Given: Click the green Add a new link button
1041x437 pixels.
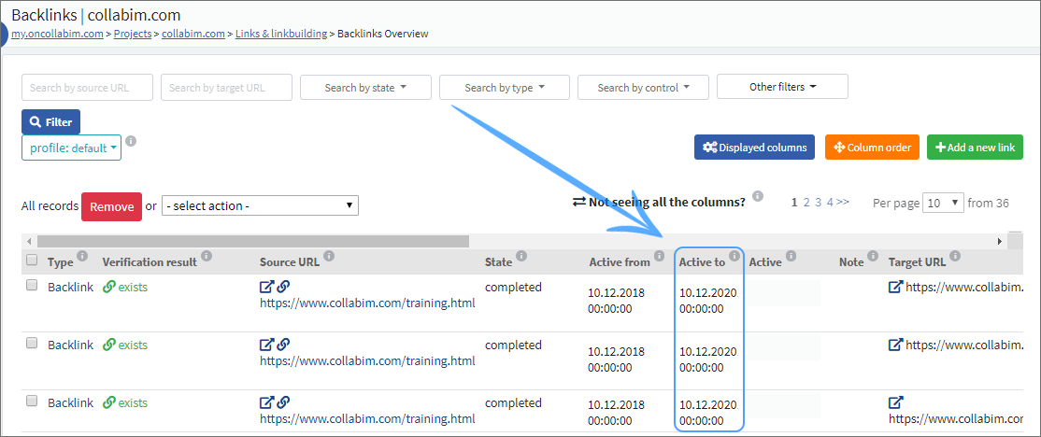Looking at the screenshot, I should pos(976,148).
